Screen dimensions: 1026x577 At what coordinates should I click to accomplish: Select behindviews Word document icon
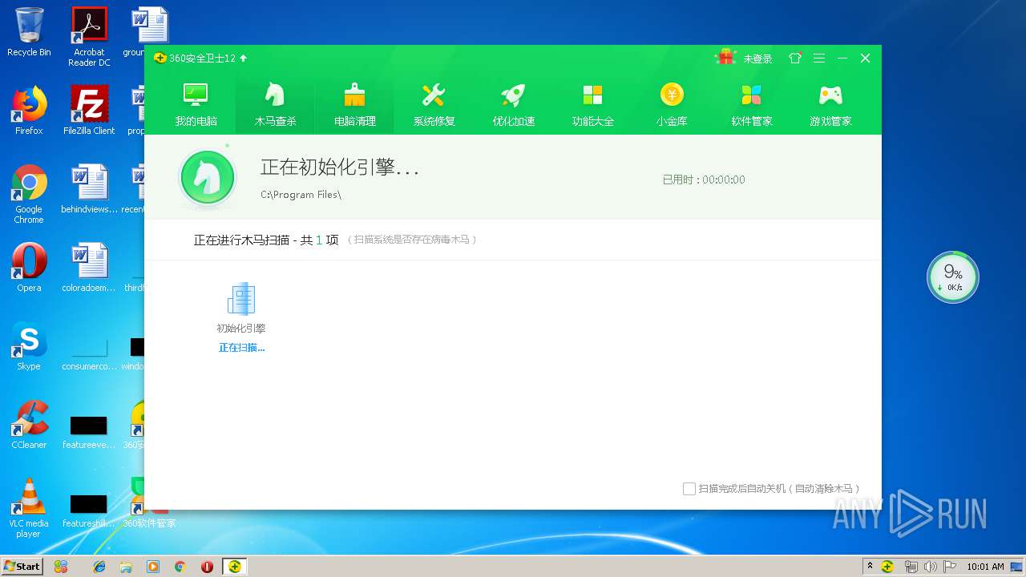(89, 189)
